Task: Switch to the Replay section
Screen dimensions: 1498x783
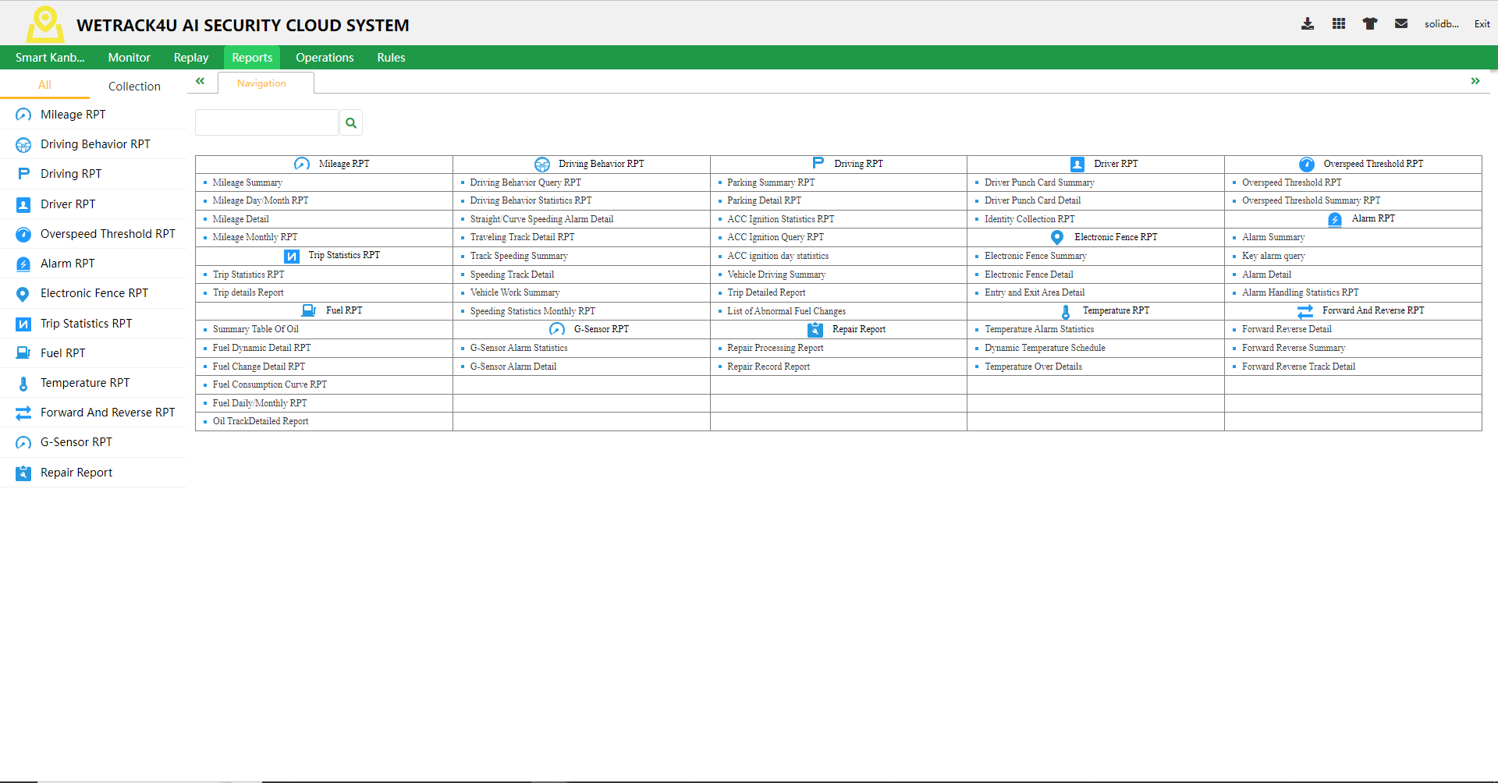Action: click(x=190, y=57)
